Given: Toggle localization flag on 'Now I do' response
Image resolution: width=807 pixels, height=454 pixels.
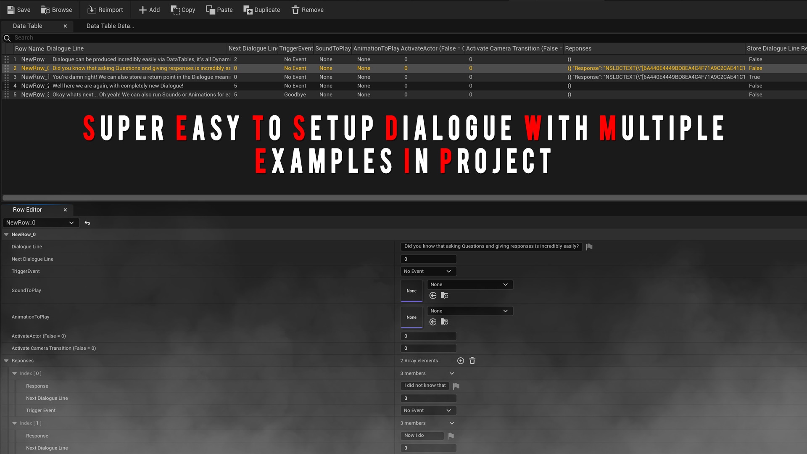Looking at the screenshot, I should [x=451, y=436].
